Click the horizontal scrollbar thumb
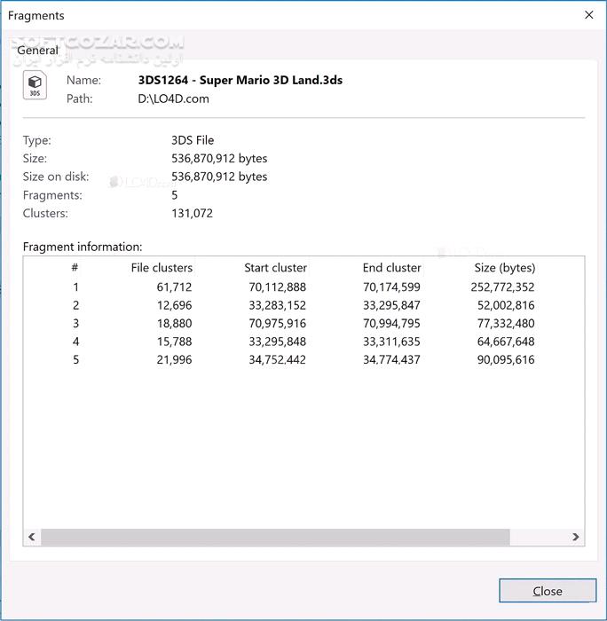Image resolution: width=607 pixels, height=621 pixels. click(x=275, y=537)
